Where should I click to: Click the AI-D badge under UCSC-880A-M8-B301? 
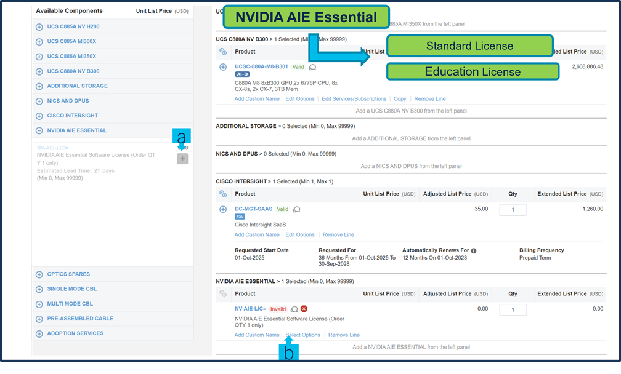[x=242, y=74]
